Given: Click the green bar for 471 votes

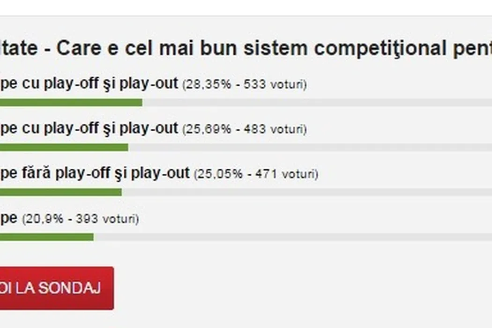Looking at the screenshot, I should tap(61, 193).
